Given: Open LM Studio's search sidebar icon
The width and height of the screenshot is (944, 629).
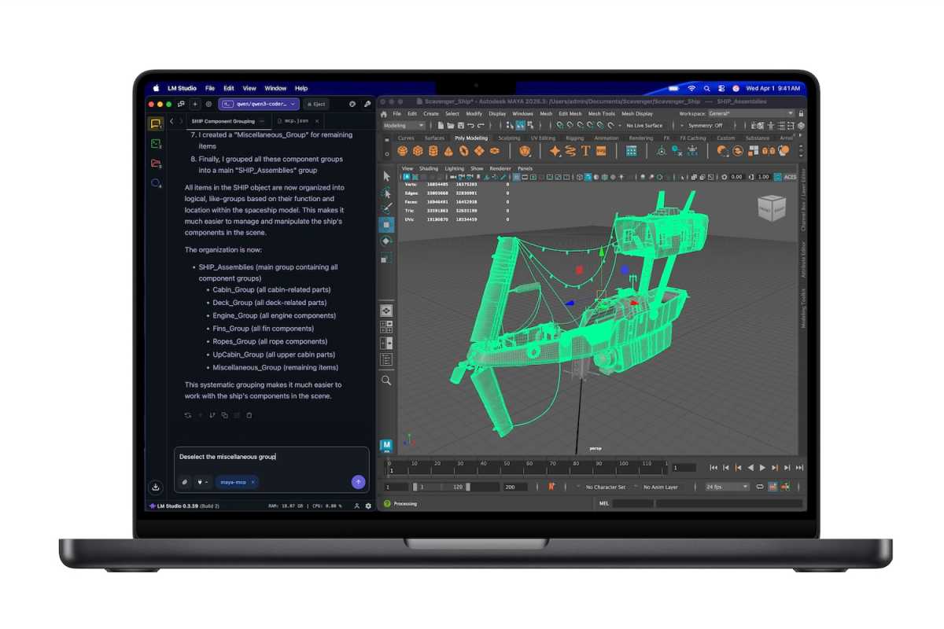Looking at the screenshot, I should [x=156, y=183].
